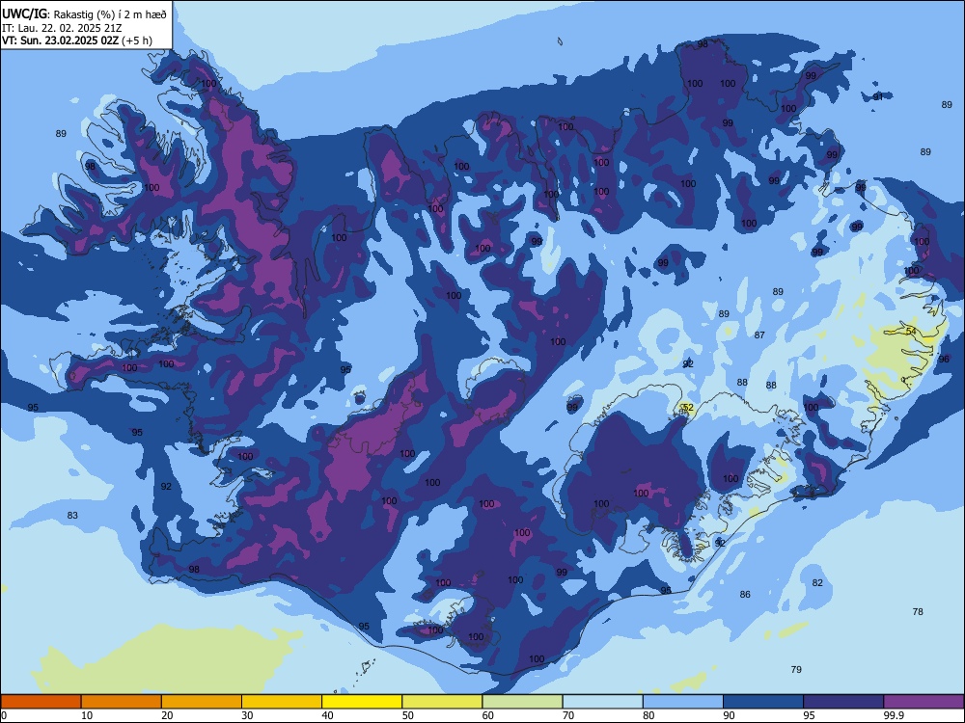Click the legend tick label "40"
The height and width of the screenshot is (723, 965).
coord(328,715)
